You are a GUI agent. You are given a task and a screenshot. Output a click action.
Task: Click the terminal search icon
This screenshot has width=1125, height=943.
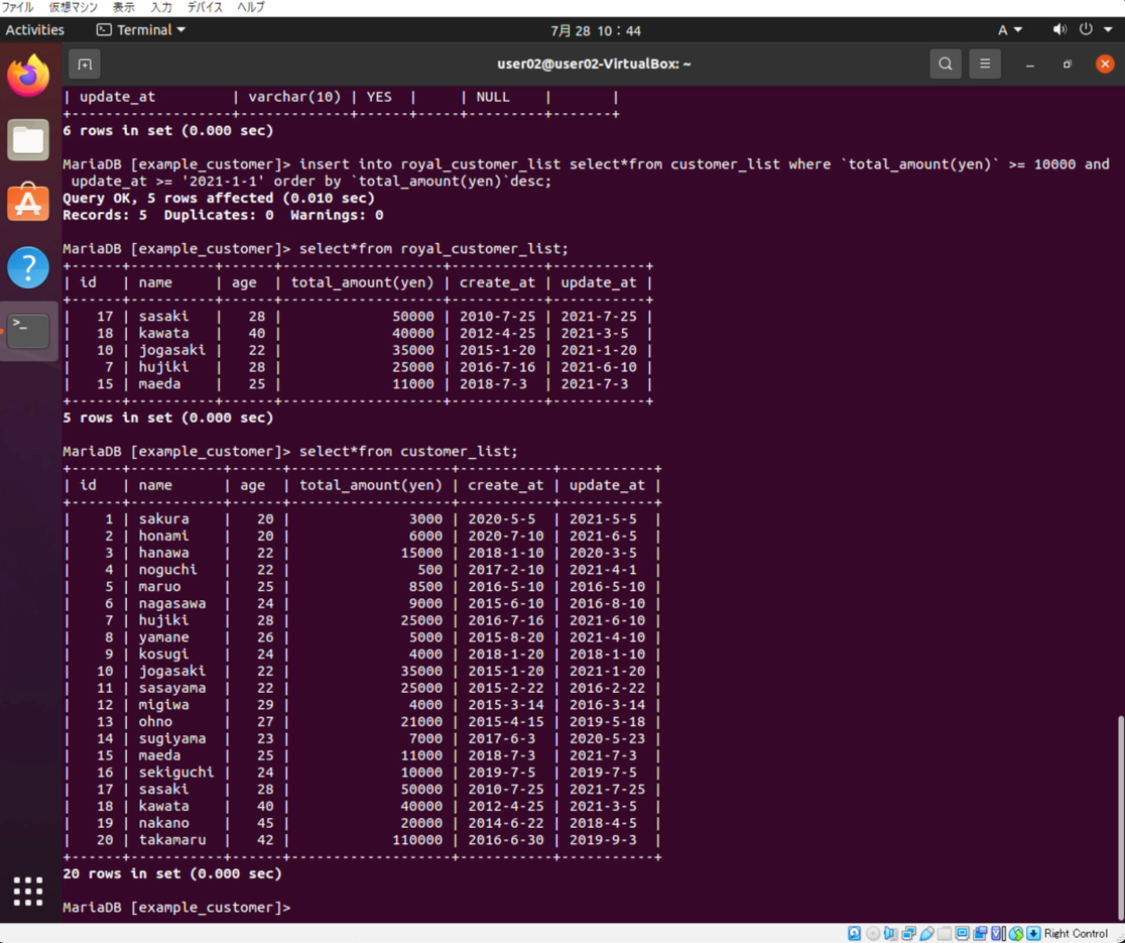945,64
